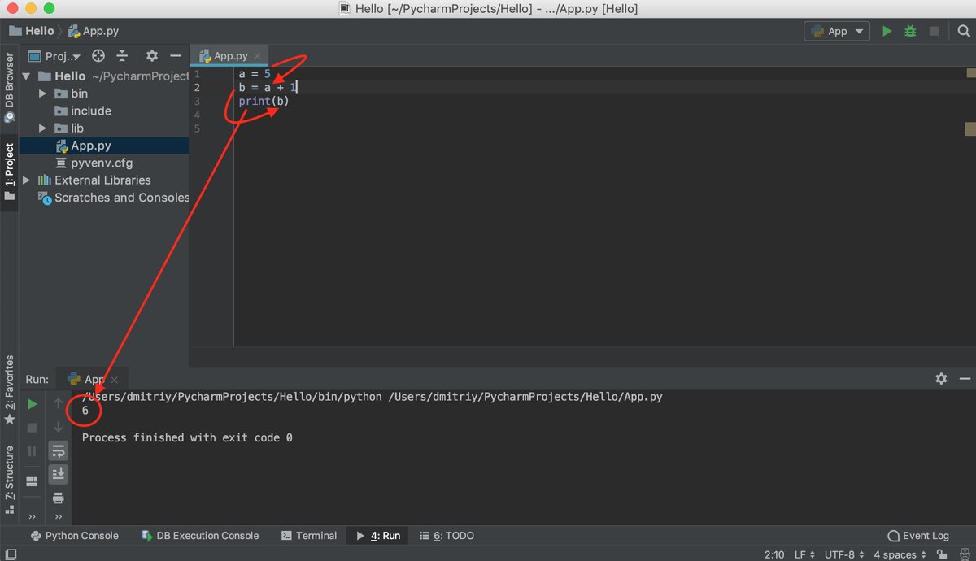976x561 pixels.
Task: Open the Terminal tool window
Action: (309, 536)
